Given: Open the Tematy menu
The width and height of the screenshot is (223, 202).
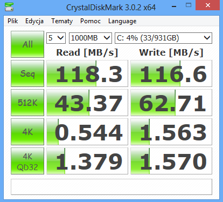Looking at the screenshot, I should pyautogui.click(x=62, y=21).
